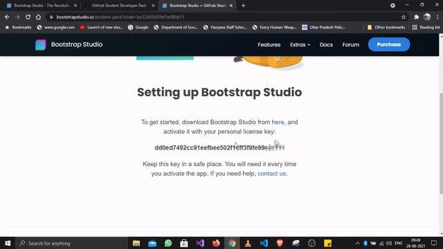
Task: Click the 'contact us' link
Action: (x=271, y=174)
